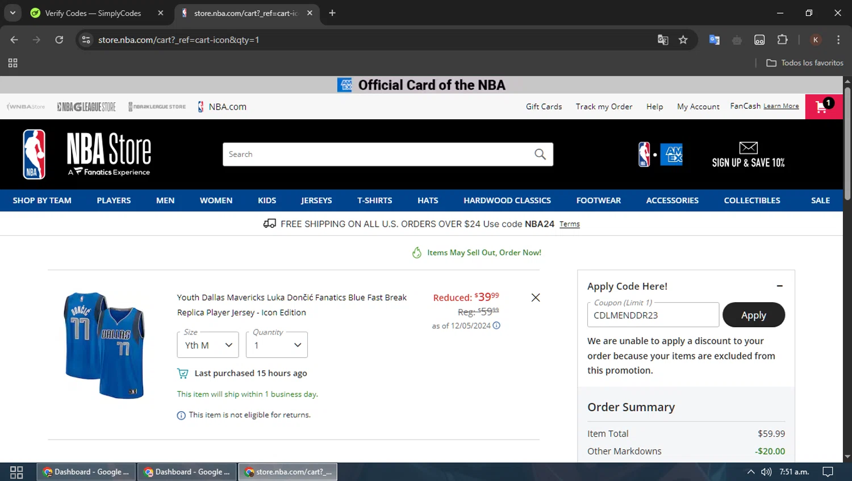This screenshot has width=852, height=481.
Task: Click FanCash Learn More link
Action: (781, 106)
